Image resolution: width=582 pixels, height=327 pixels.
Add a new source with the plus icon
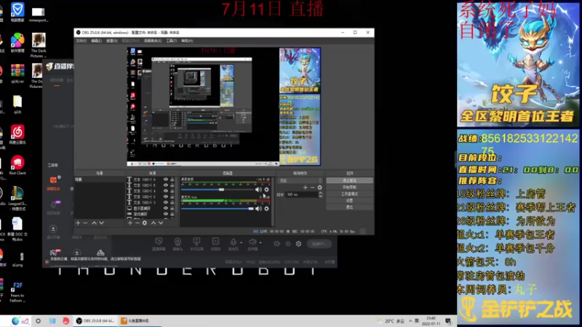(x=130, y=223)
